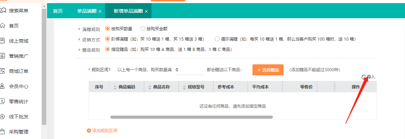Click the 规则区间1 label
Screen dimensions: 405x139
click(101, 69)
